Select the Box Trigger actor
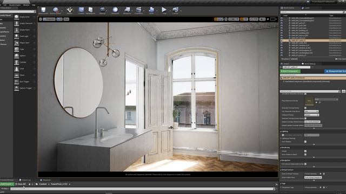Viewport: 346px width, 194px height. pyautogui.click(x=25, y=81)
